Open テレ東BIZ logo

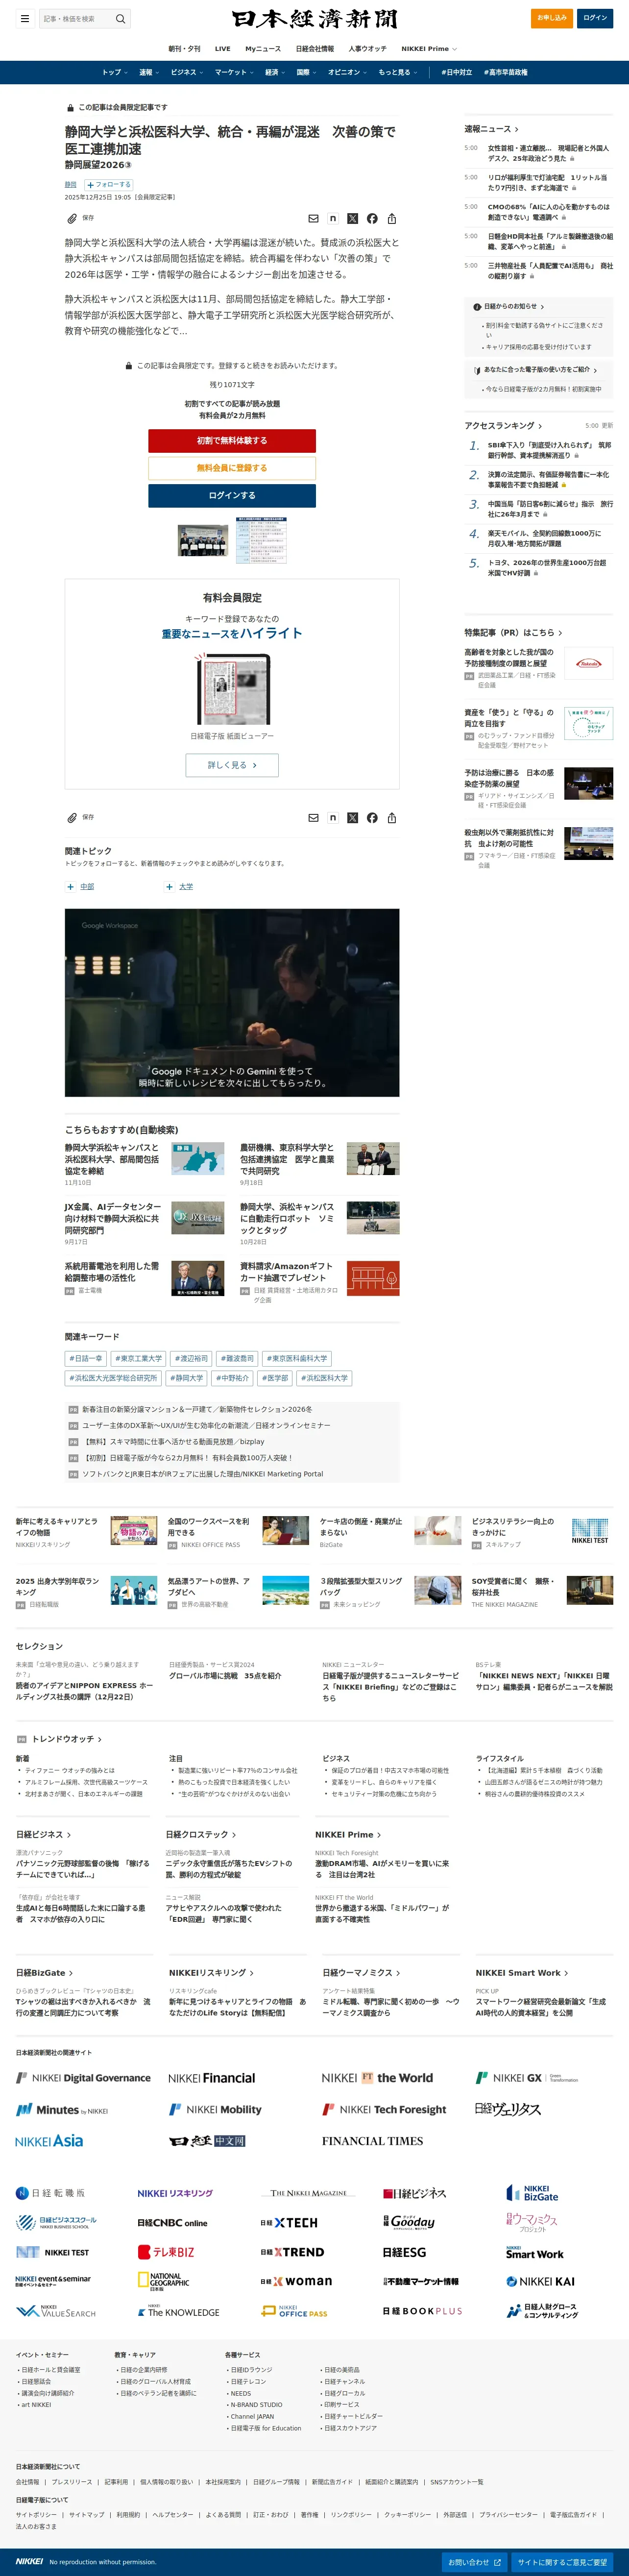[x=166, y=2252]
